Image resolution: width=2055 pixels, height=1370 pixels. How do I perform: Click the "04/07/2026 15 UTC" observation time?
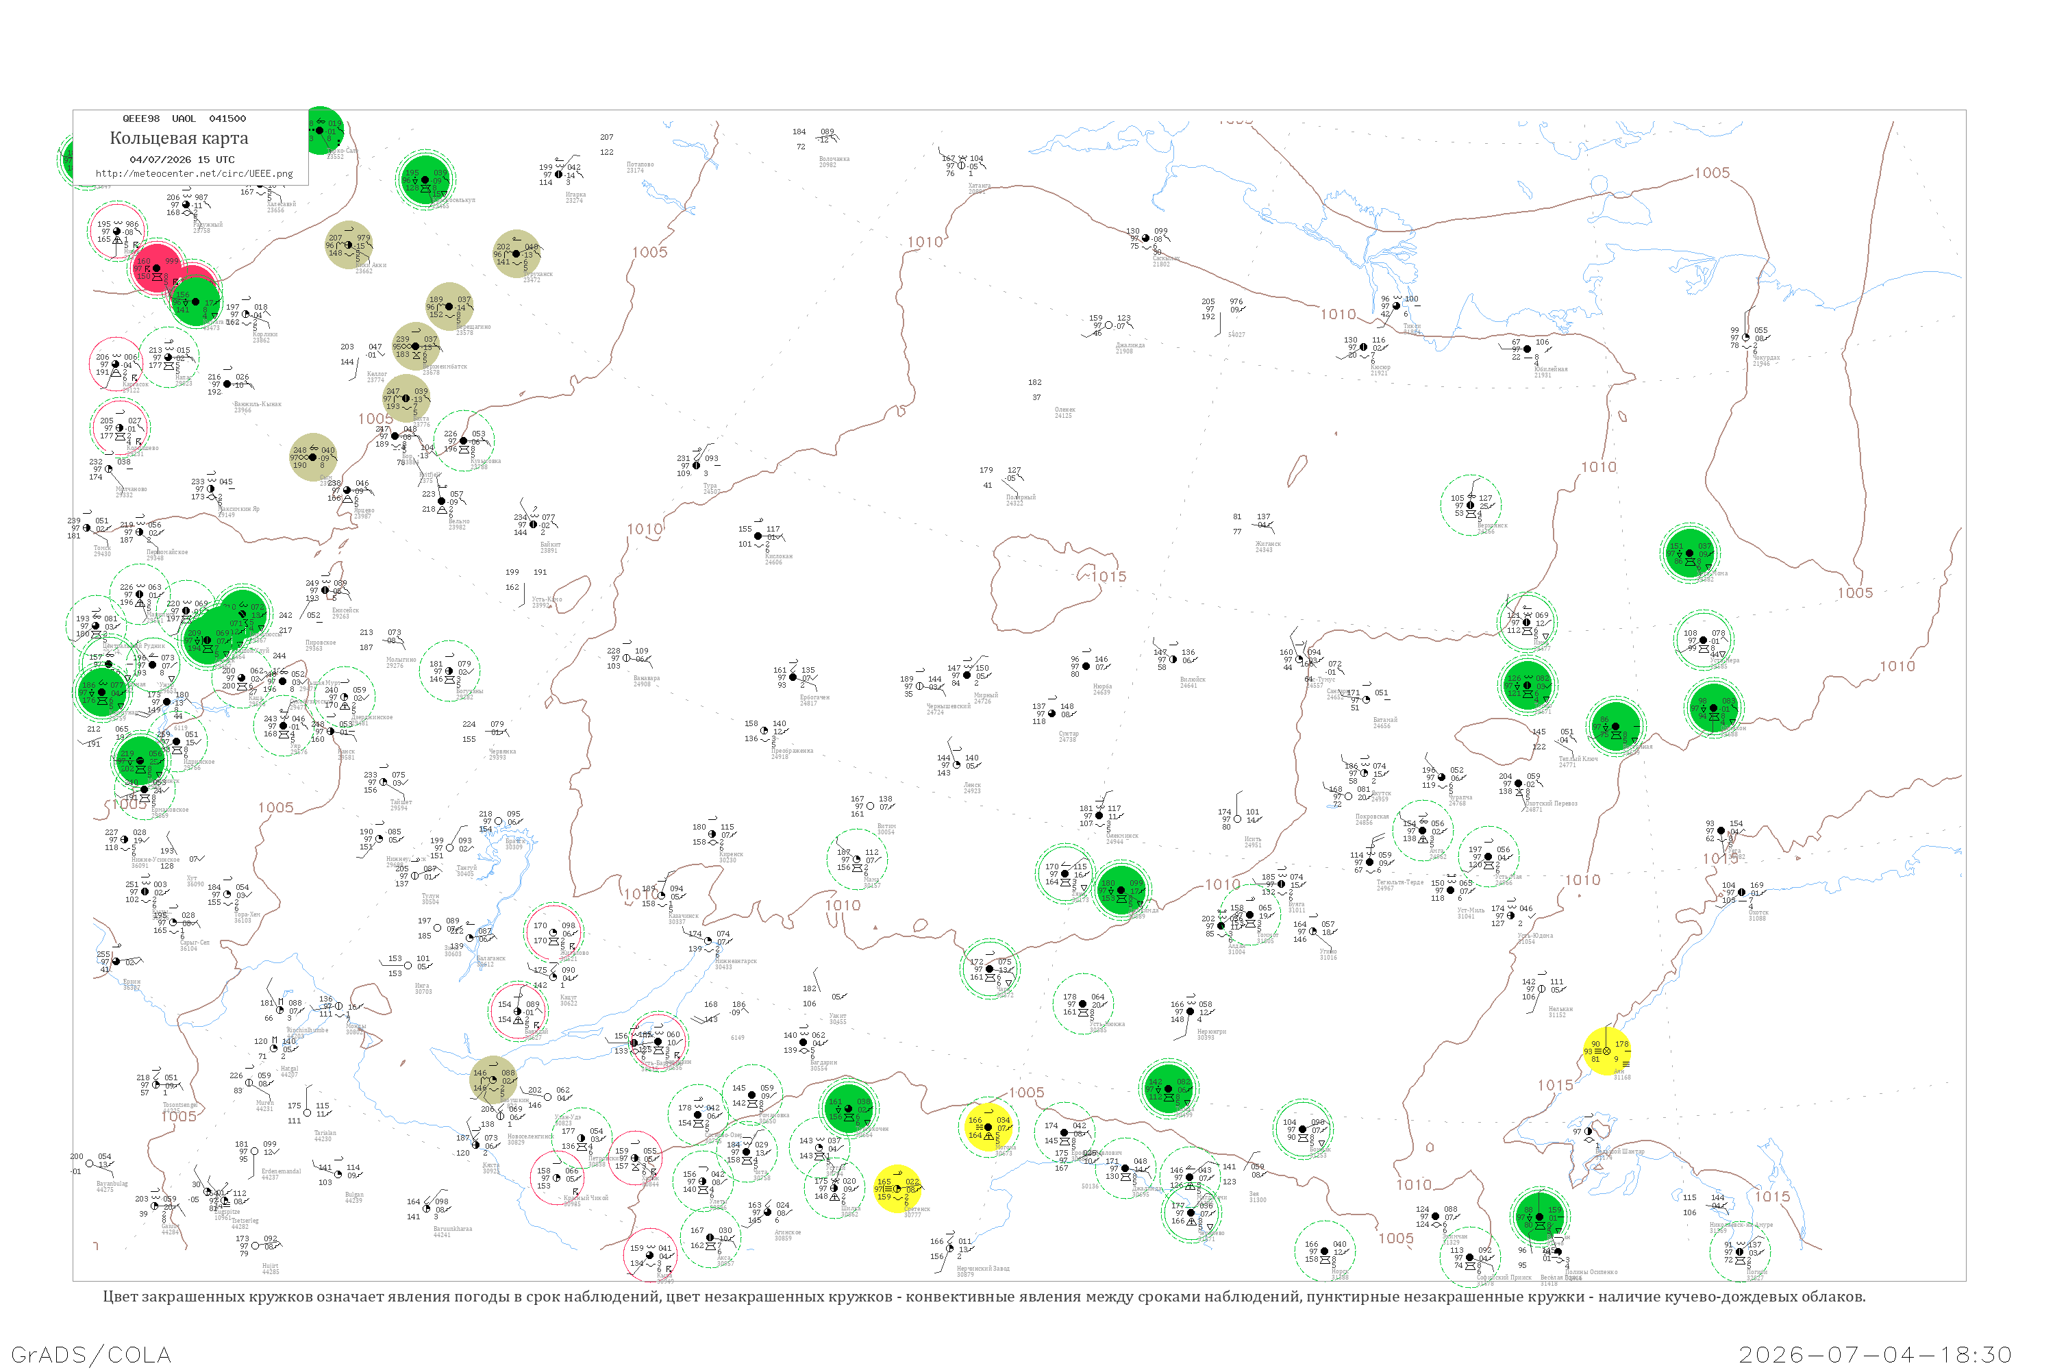click(182, 160)
